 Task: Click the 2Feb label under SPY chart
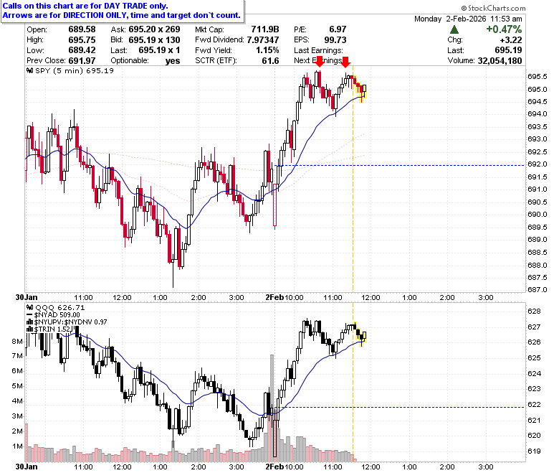click(275, 297)
